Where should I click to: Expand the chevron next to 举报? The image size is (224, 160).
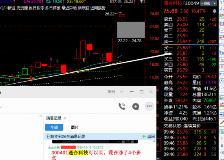[122, 92]
